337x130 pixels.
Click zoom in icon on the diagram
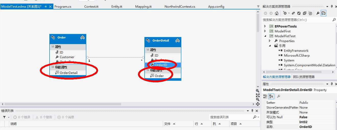pyautogui.click(x=258, y=91)
